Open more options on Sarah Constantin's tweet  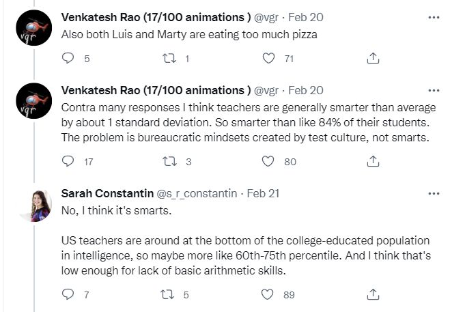point(434,193)
